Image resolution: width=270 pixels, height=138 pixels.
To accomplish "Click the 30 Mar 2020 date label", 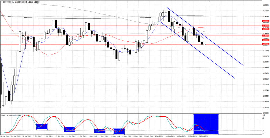I will [27, 136].
